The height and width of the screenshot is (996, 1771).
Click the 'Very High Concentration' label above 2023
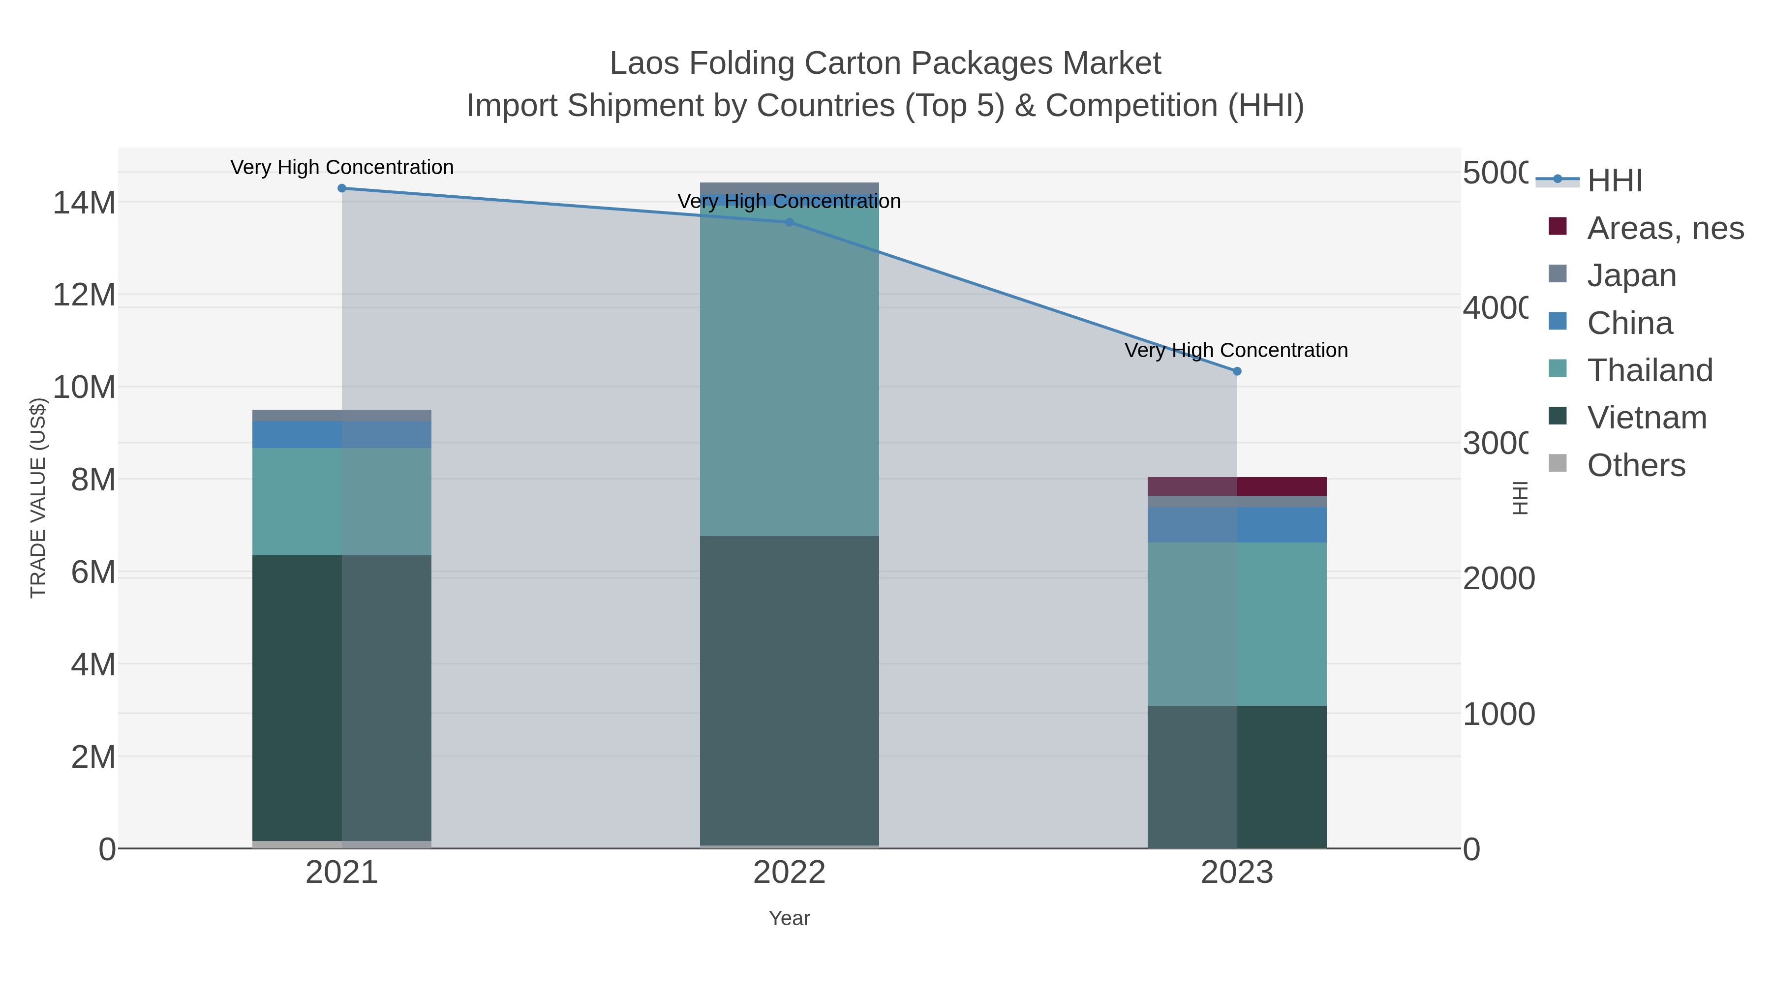[x=1236, y=350]
